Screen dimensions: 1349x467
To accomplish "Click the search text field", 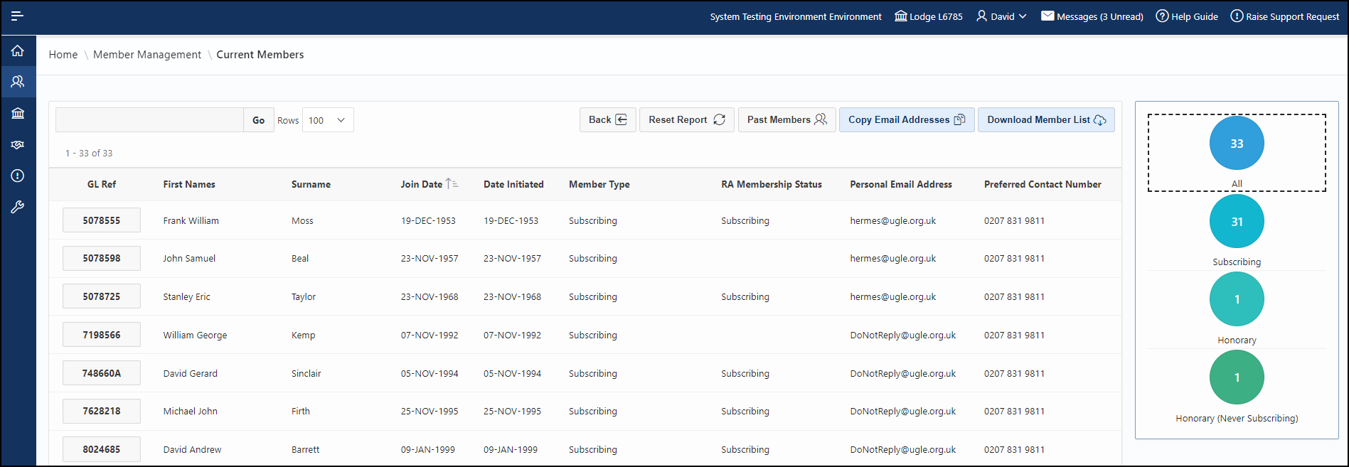I will tap(149, 120).
